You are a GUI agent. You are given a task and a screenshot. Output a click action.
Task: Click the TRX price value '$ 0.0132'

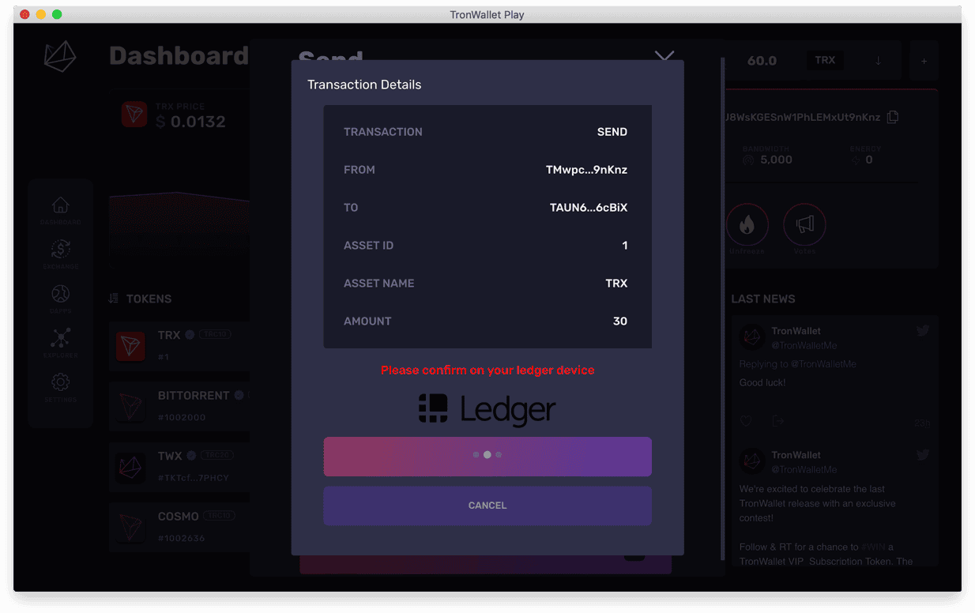click(x=190, y=122)
